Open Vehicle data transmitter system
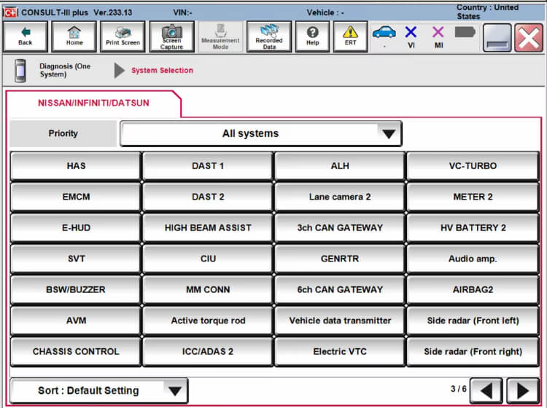 (340, 321)
